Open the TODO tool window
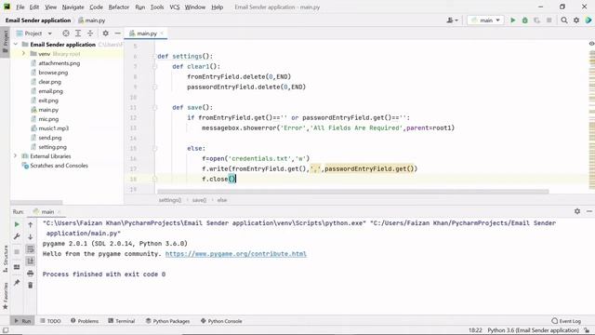The width and height of the screenshot is (595, 335). point(50,321)
